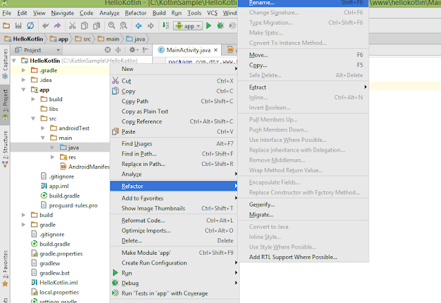Select proguard-rules.pro file
Viewport: 441px width, 303px height.
pyautogui.click(x=73, y=205)
